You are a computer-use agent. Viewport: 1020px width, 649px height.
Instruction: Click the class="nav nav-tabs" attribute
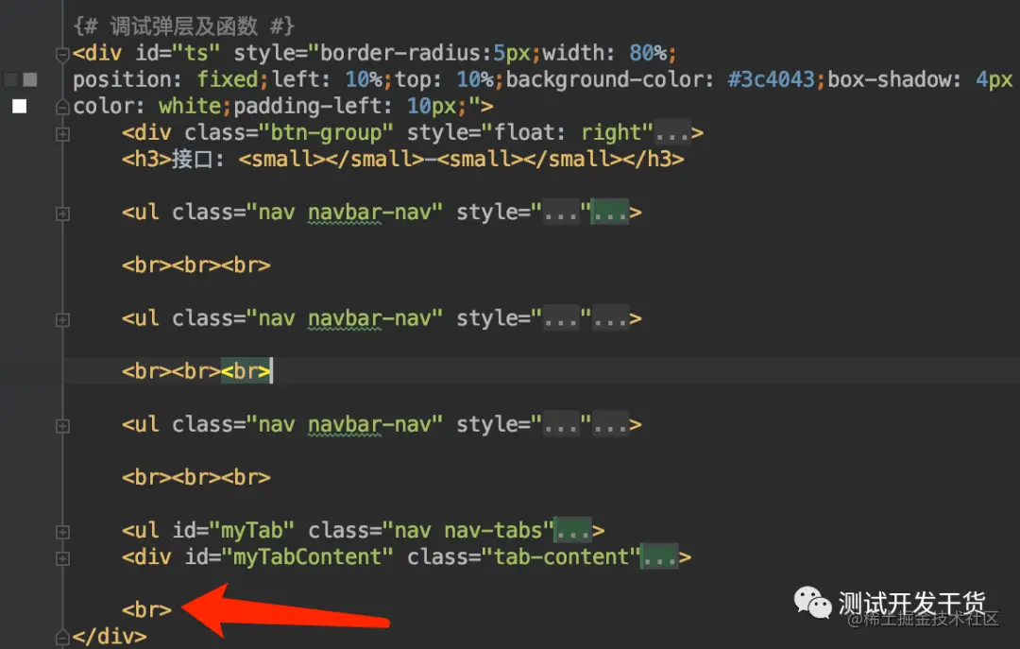coord(431,531)
